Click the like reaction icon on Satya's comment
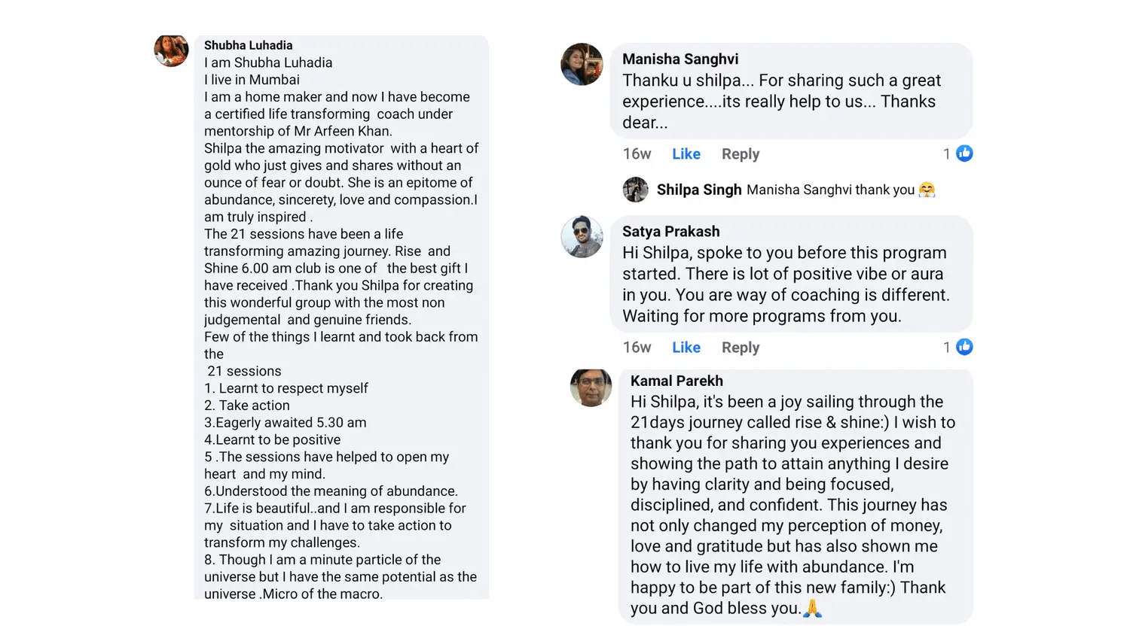Screen dimensions: 1130x635 pyautogui.click(x=964, y=347)
